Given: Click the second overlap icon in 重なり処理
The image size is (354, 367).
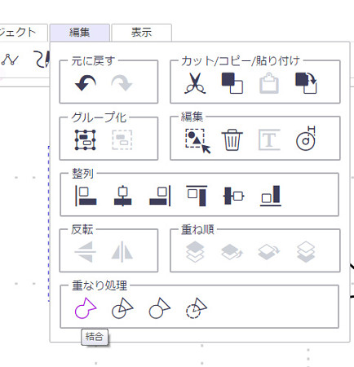Looking at the screenshot, I should click(x=122, y=308).
